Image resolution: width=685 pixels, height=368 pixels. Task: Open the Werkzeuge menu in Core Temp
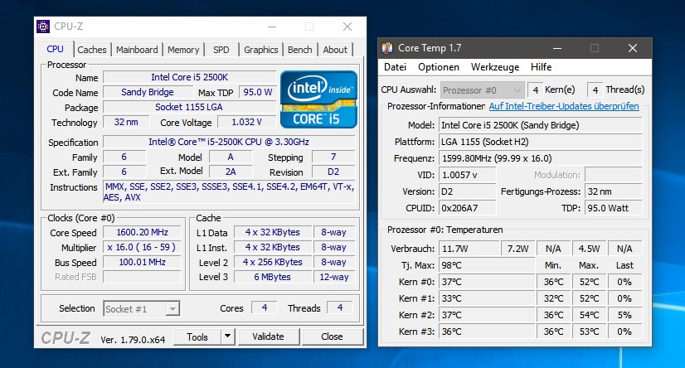point(495,67)
